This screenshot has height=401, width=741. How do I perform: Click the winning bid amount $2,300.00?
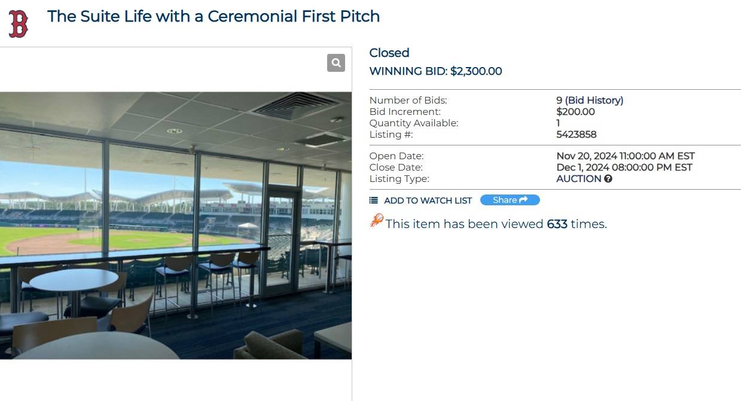point(476,71)
